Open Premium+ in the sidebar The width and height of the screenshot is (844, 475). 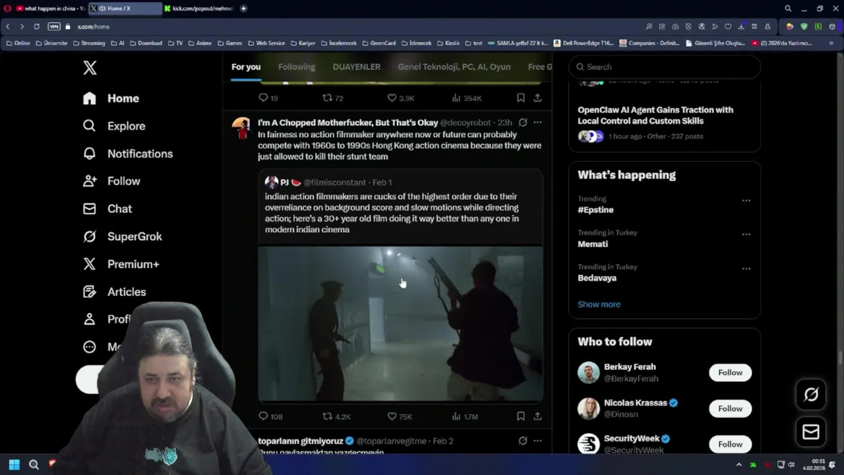(121, 264)
